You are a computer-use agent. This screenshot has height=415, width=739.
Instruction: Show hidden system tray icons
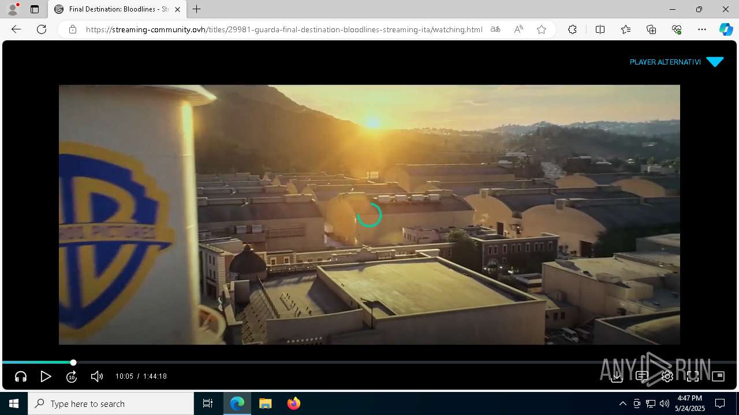(x=622, y=403)
